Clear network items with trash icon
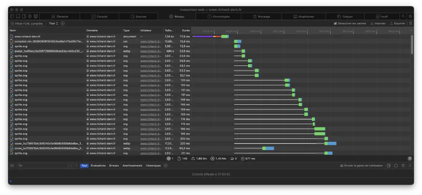 [x=411, y=23]
